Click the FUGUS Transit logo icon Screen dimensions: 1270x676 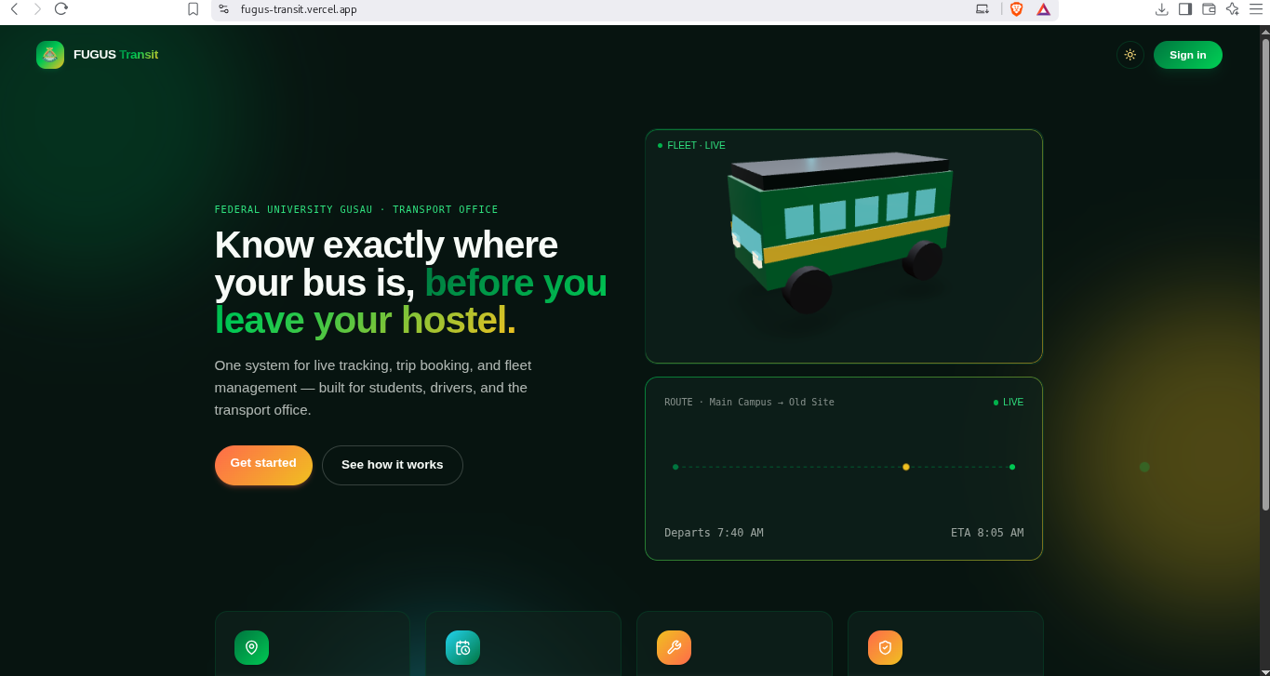[x=50, y=55]
